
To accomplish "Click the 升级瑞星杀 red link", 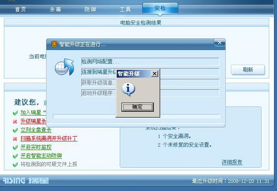I will click(x=33, y=121).
